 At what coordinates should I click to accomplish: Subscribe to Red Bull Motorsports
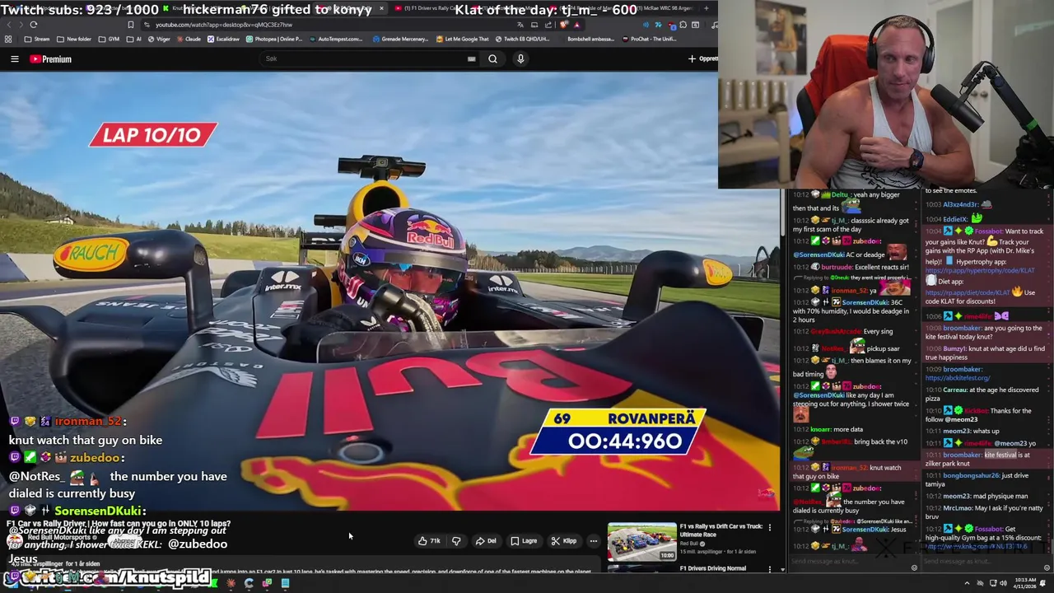[x=124, y=540]
